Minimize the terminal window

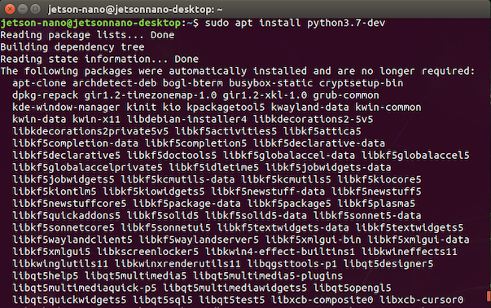(x=23, y=9)
